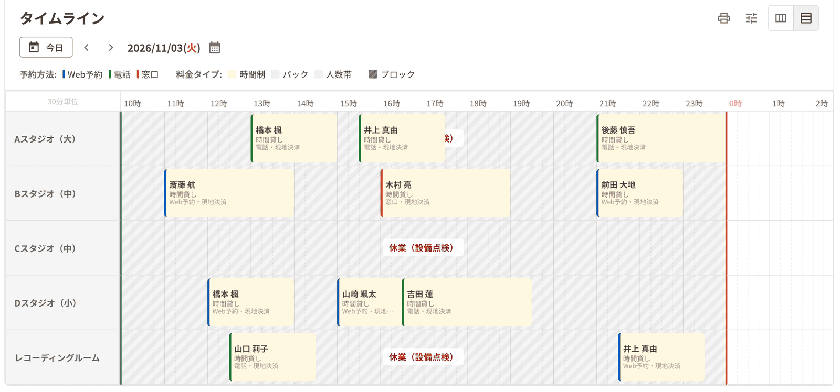Open the date picker calendar icon
The height and width of the screenshot is (392, 840).
coord(214,48)
